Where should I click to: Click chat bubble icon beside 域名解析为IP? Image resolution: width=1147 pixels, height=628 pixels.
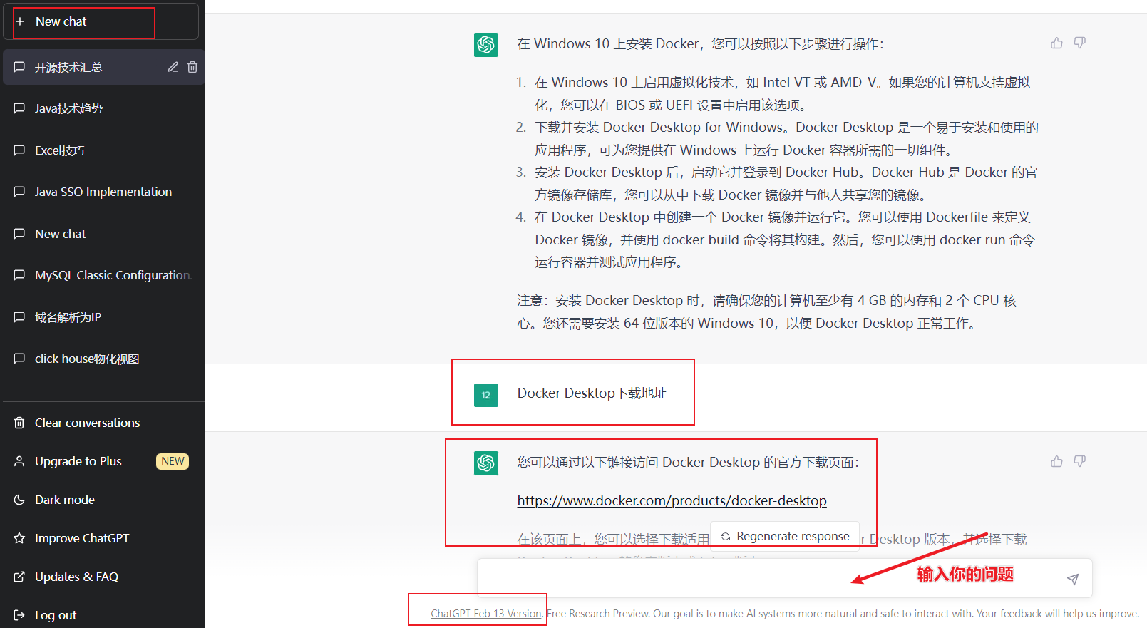19,317
